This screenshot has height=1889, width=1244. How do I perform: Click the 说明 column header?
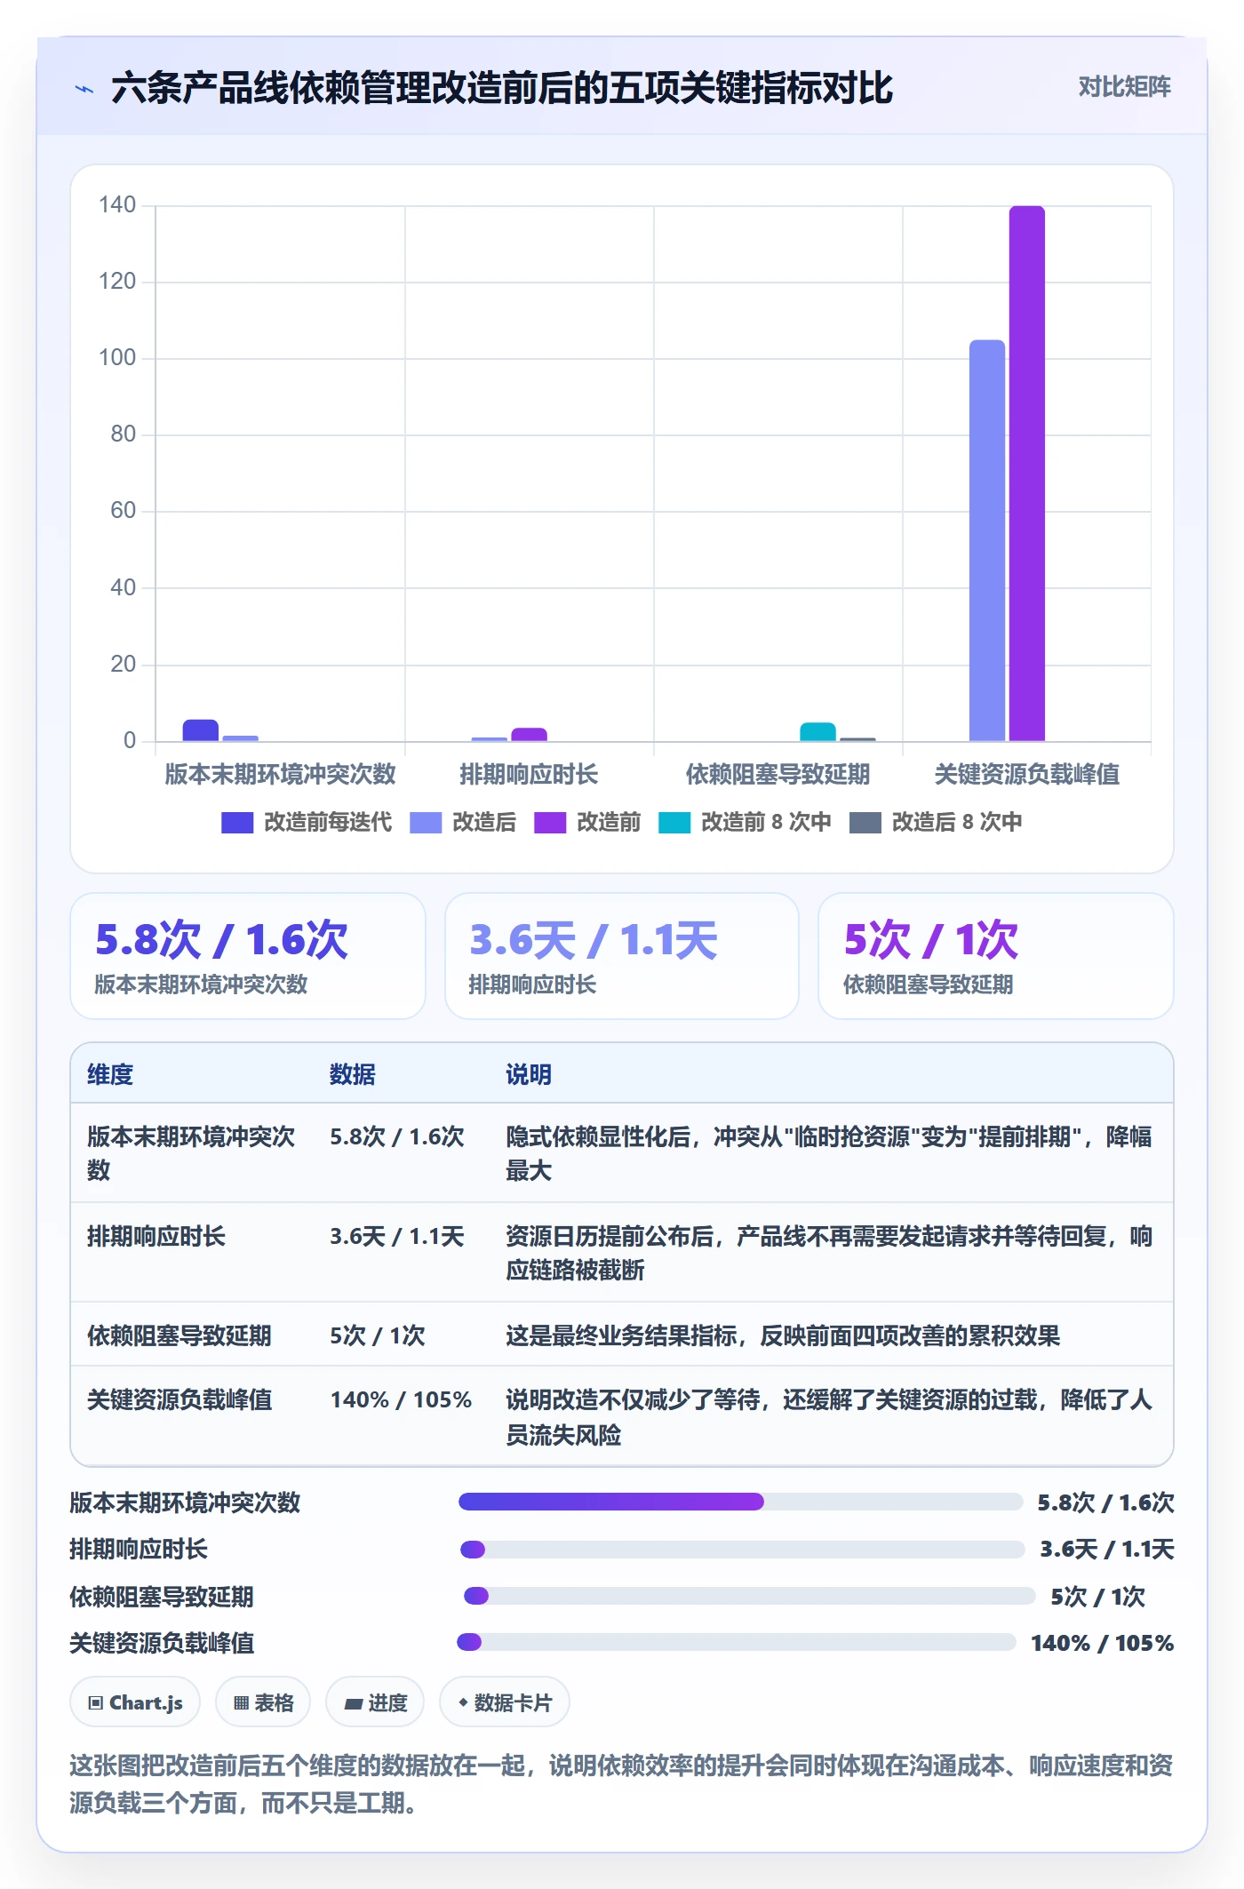(529, 1074)
